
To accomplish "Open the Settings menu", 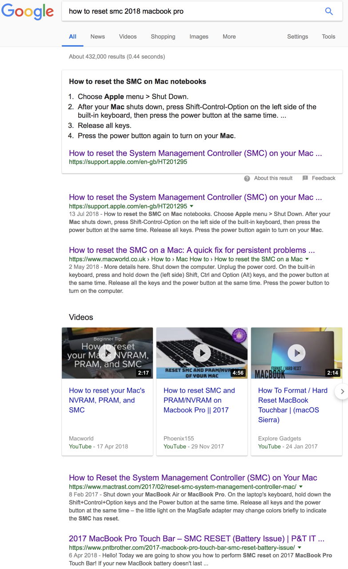I will click(x=297, y=36).
